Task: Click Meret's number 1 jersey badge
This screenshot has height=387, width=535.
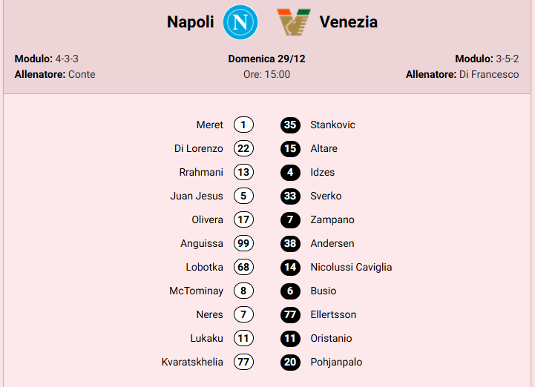Action: pyautogui.click(x=243, y=125)
